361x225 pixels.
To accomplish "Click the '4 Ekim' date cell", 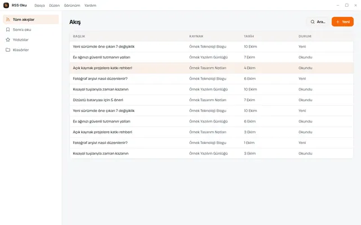I will point(249,68).
